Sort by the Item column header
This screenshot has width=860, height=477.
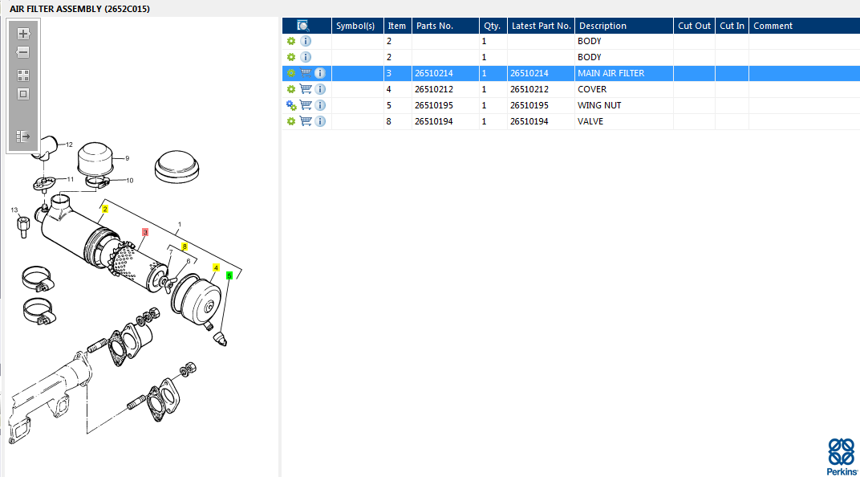click(397, 26)
